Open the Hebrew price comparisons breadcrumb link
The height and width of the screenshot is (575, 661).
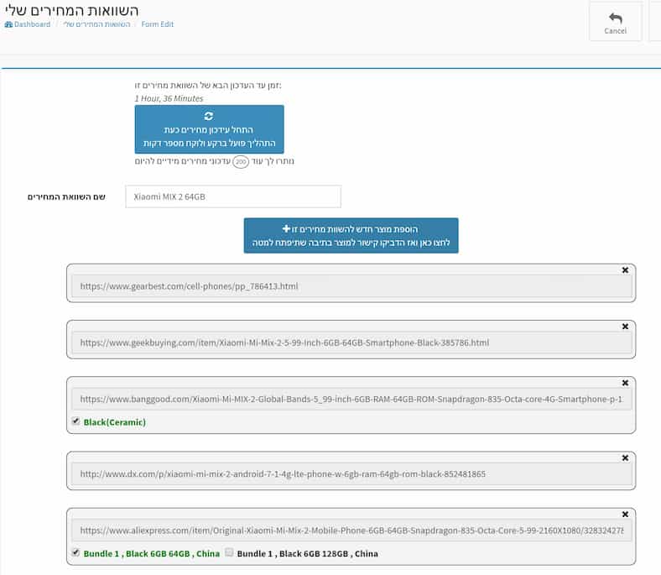(x=96, y=24)
